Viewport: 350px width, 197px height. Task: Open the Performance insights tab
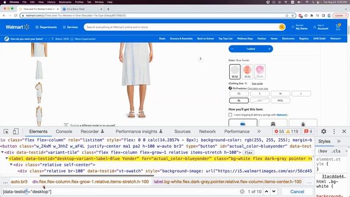tap(139, 131)
